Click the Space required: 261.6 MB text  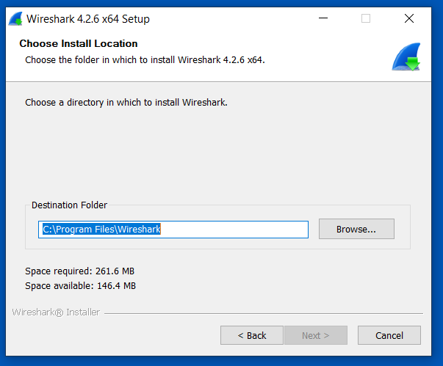79,271
